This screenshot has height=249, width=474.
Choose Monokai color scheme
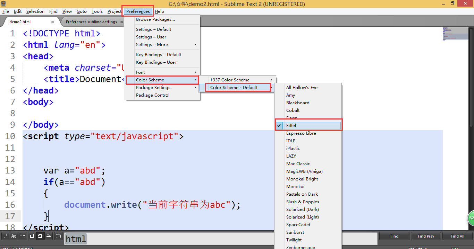coord(308,187)
